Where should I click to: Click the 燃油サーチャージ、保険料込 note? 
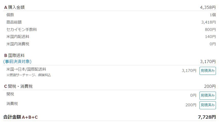(x=29, y=75)
